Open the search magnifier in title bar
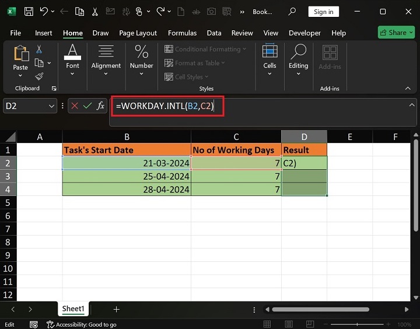Viewport: 420px width, 329px height. coord(292,12)
